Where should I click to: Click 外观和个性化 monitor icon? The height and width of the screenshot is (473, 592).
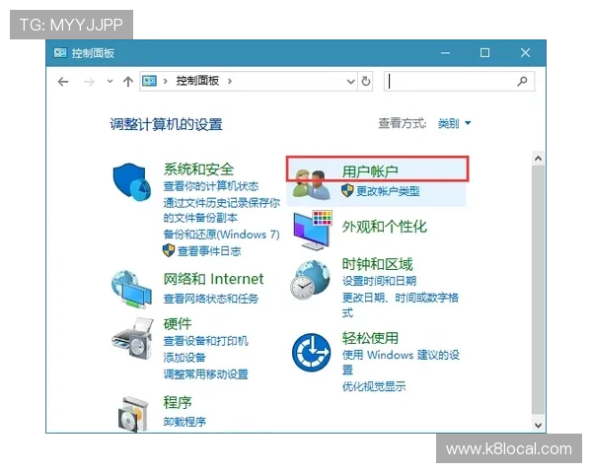[313, 230]
